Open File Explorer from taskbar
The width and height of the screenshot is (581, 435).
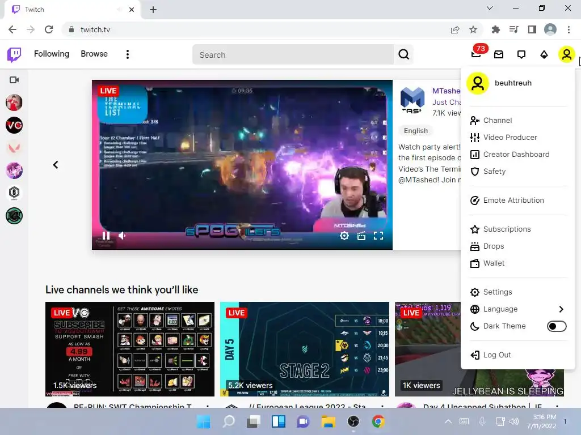click(x=329, y=421)
